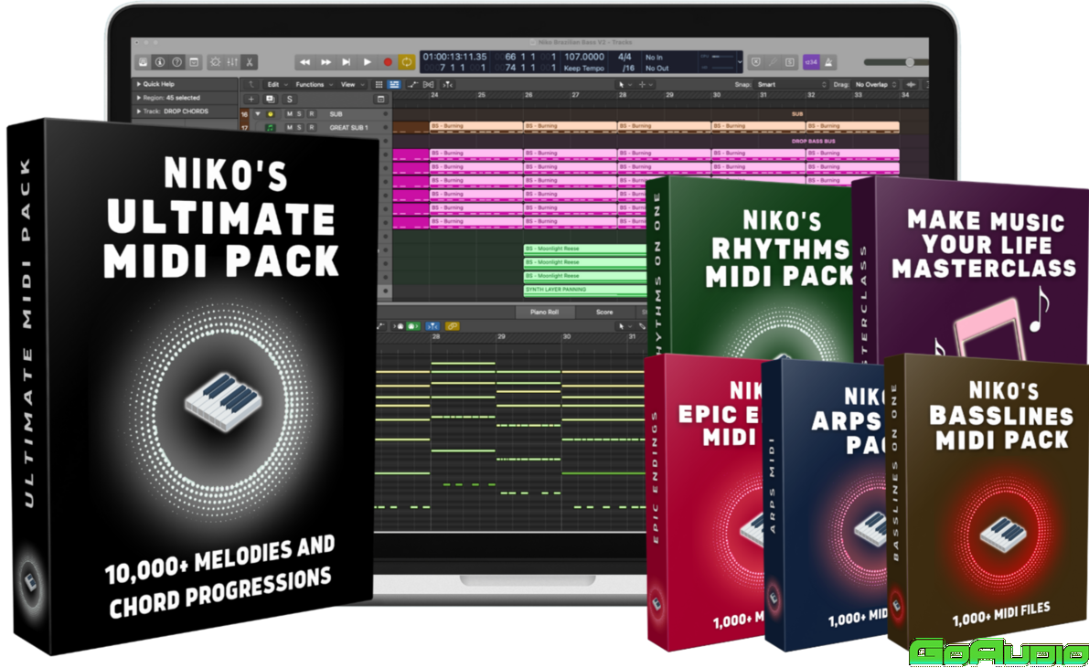
Task: Collapse the SUB track stack triangle
Action: click(x=258, y=114)
